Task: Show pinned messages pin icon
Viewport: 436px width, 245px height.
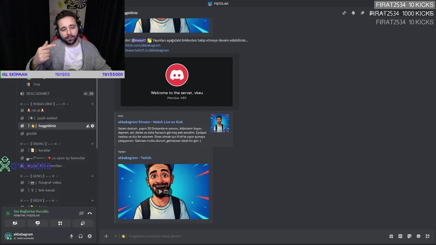Action: [362, 13]
